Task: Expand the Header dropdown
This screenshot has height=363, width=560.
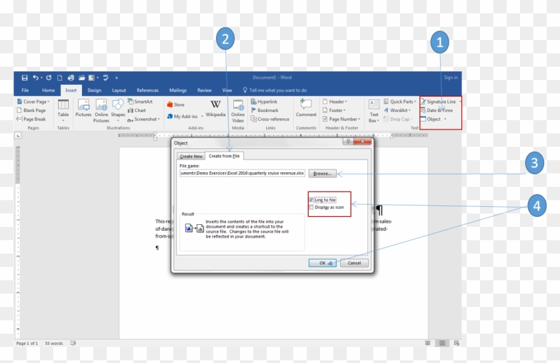Action: 346,101
